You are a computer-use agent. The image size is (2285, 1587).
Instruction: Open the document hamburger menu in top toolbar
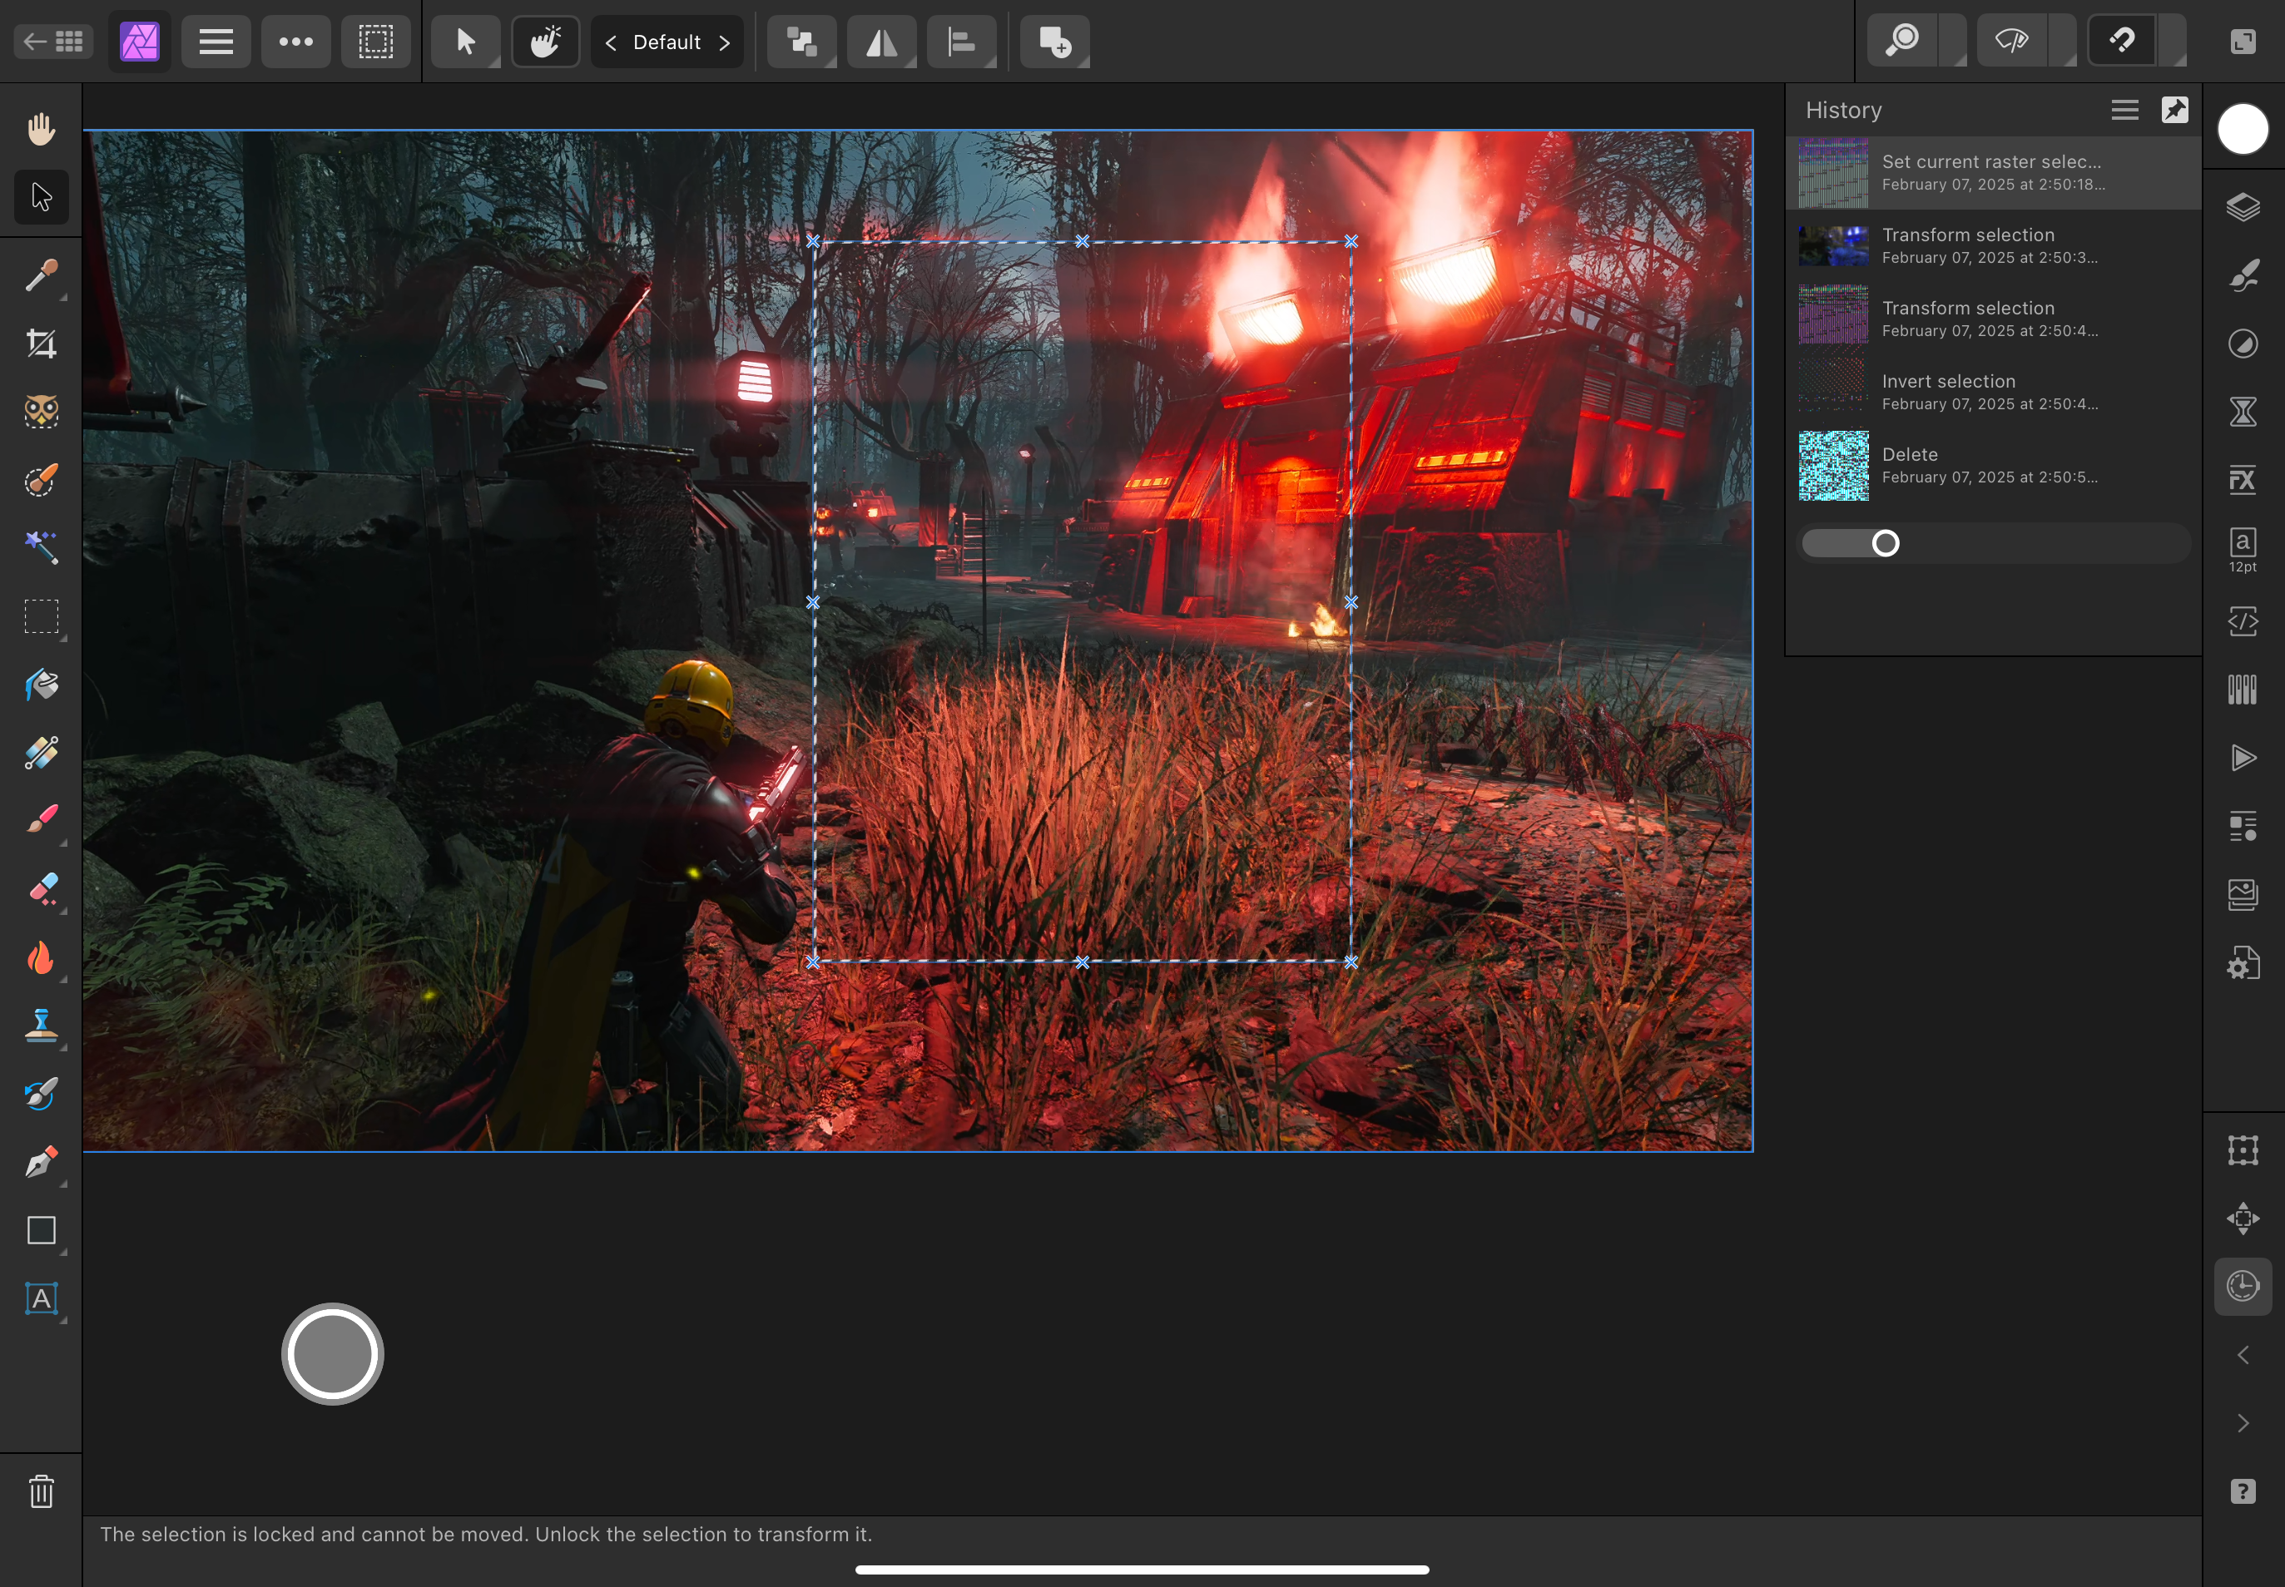tap(216, 42)
